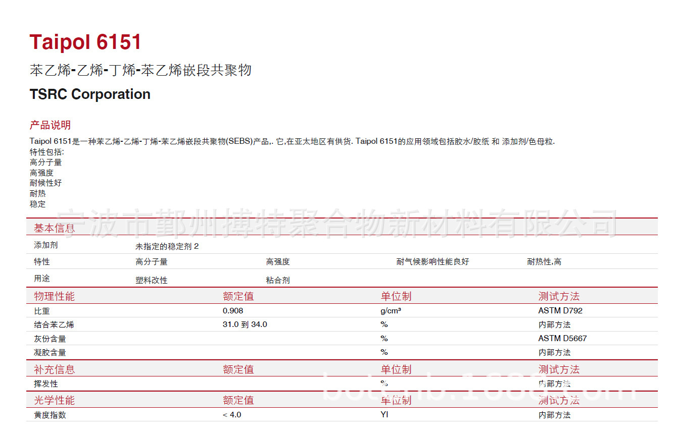Select the 未指定的稳定剂 2 value
The height and width of the screenshot is (435, 673).
(x=161, y=246)
